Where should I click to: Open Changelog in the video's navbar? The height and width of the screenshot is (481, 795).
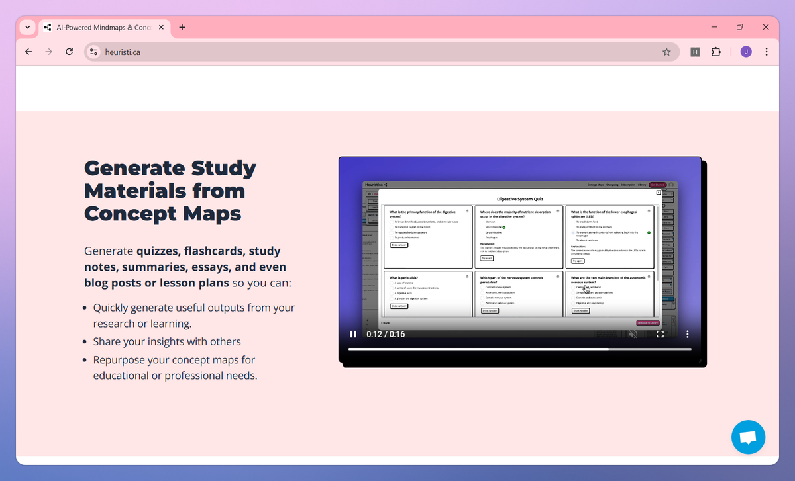coord(612,185)
